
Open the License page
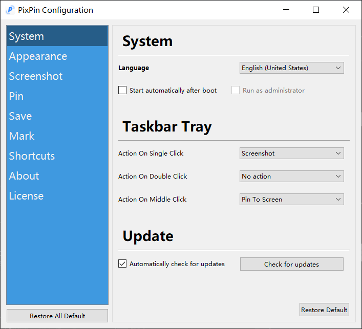57,195
